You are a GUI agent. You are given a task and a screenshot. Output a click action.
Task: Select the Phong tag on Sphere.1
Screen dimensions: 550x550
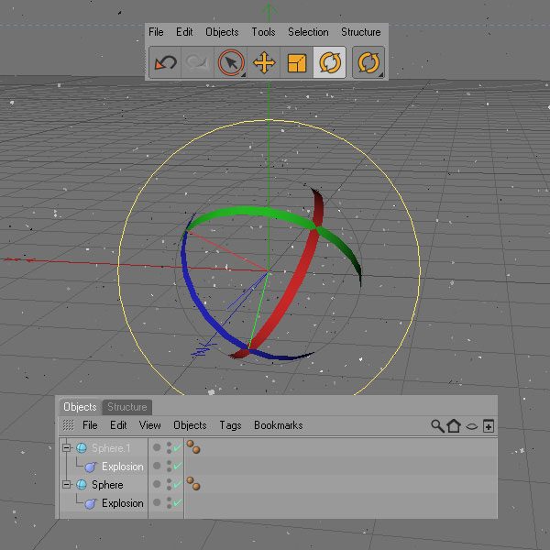click(193, 447)
